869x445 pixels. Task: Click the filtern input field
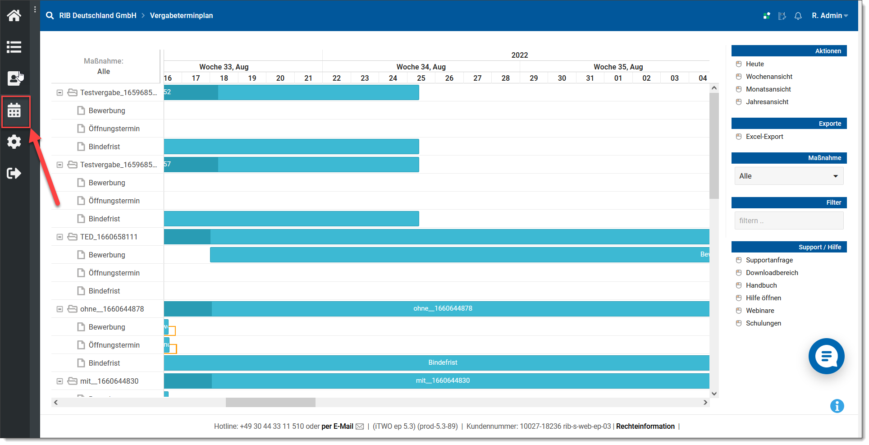pyautogui.click(x=789, y=220)
